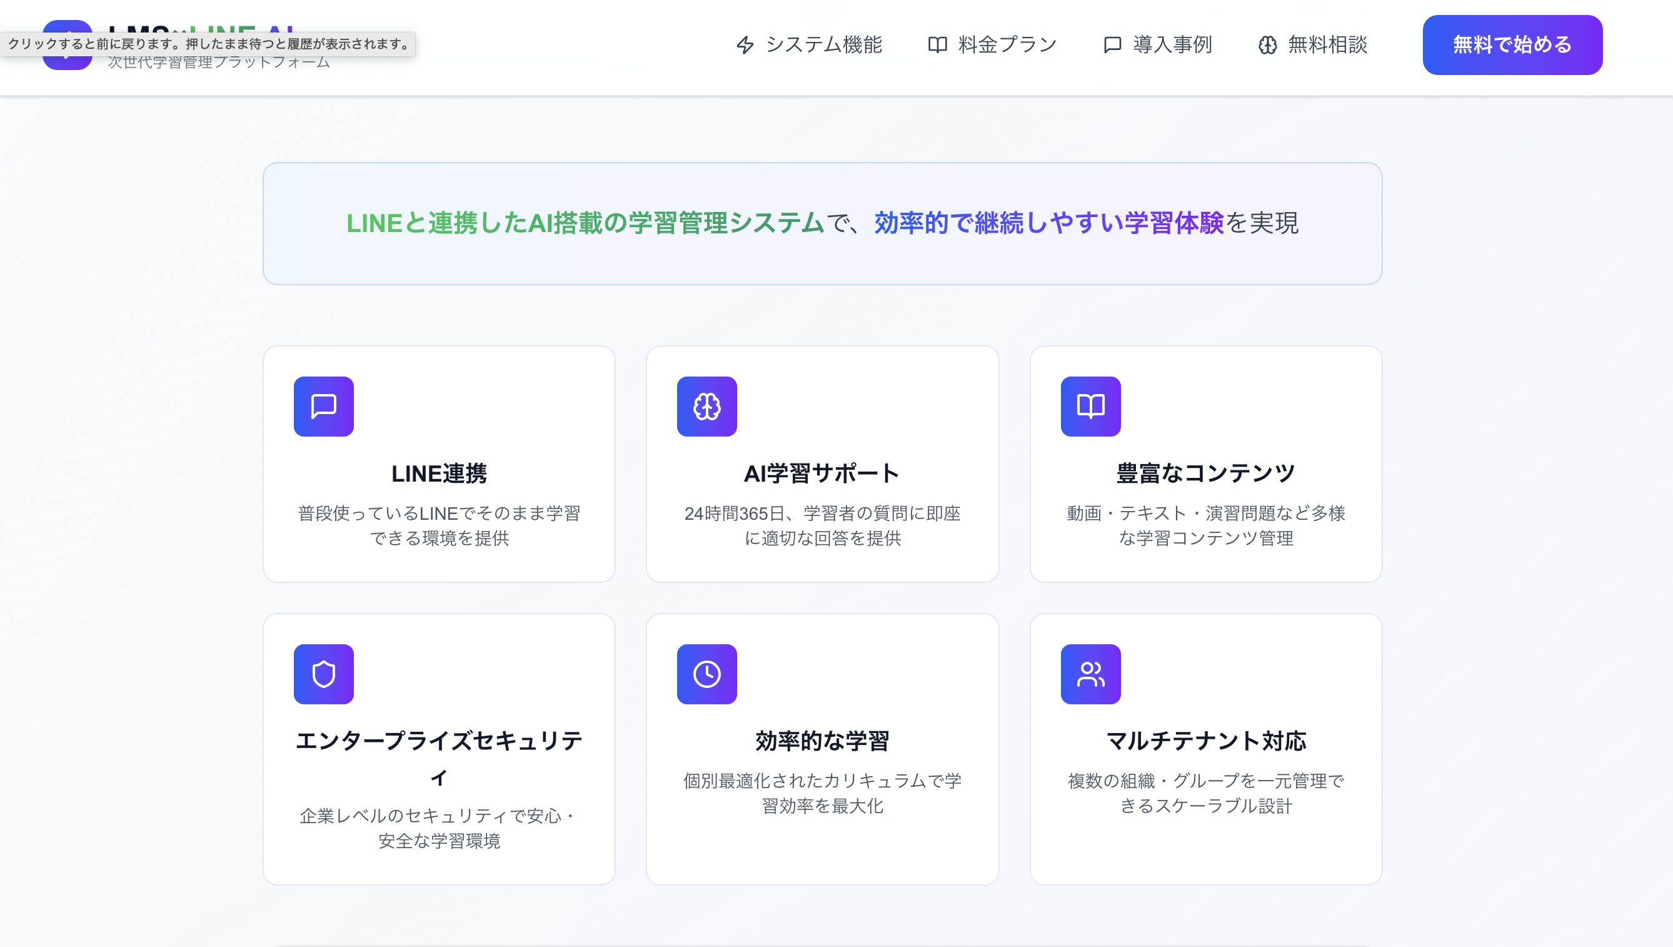1673x947 pixels.
Task: Click the brain icon in AI学習サポート card
Action: point(706,406)
